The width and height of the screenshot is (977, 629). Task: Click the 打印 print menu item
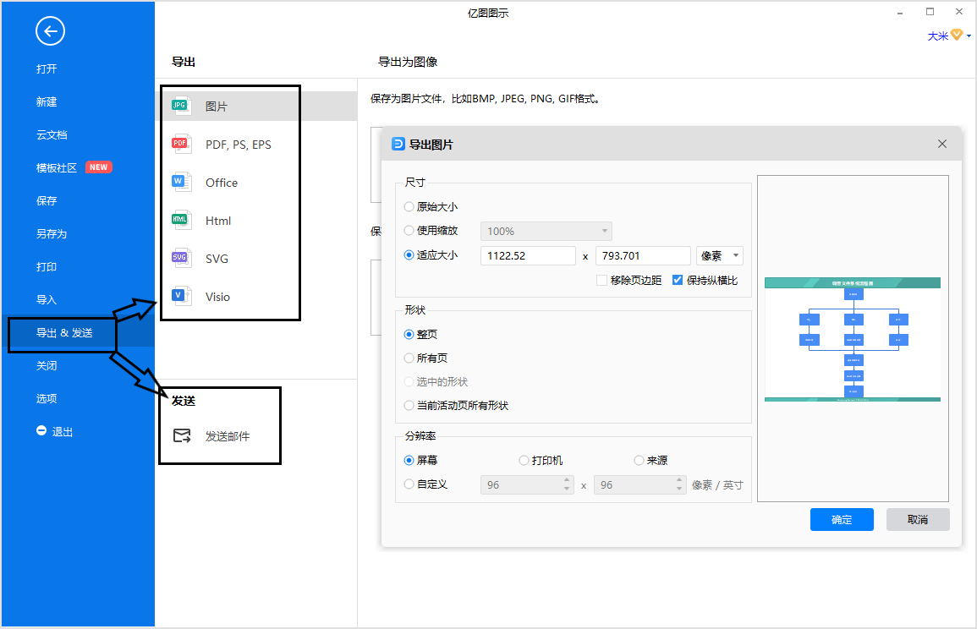[x=47, y=266]
